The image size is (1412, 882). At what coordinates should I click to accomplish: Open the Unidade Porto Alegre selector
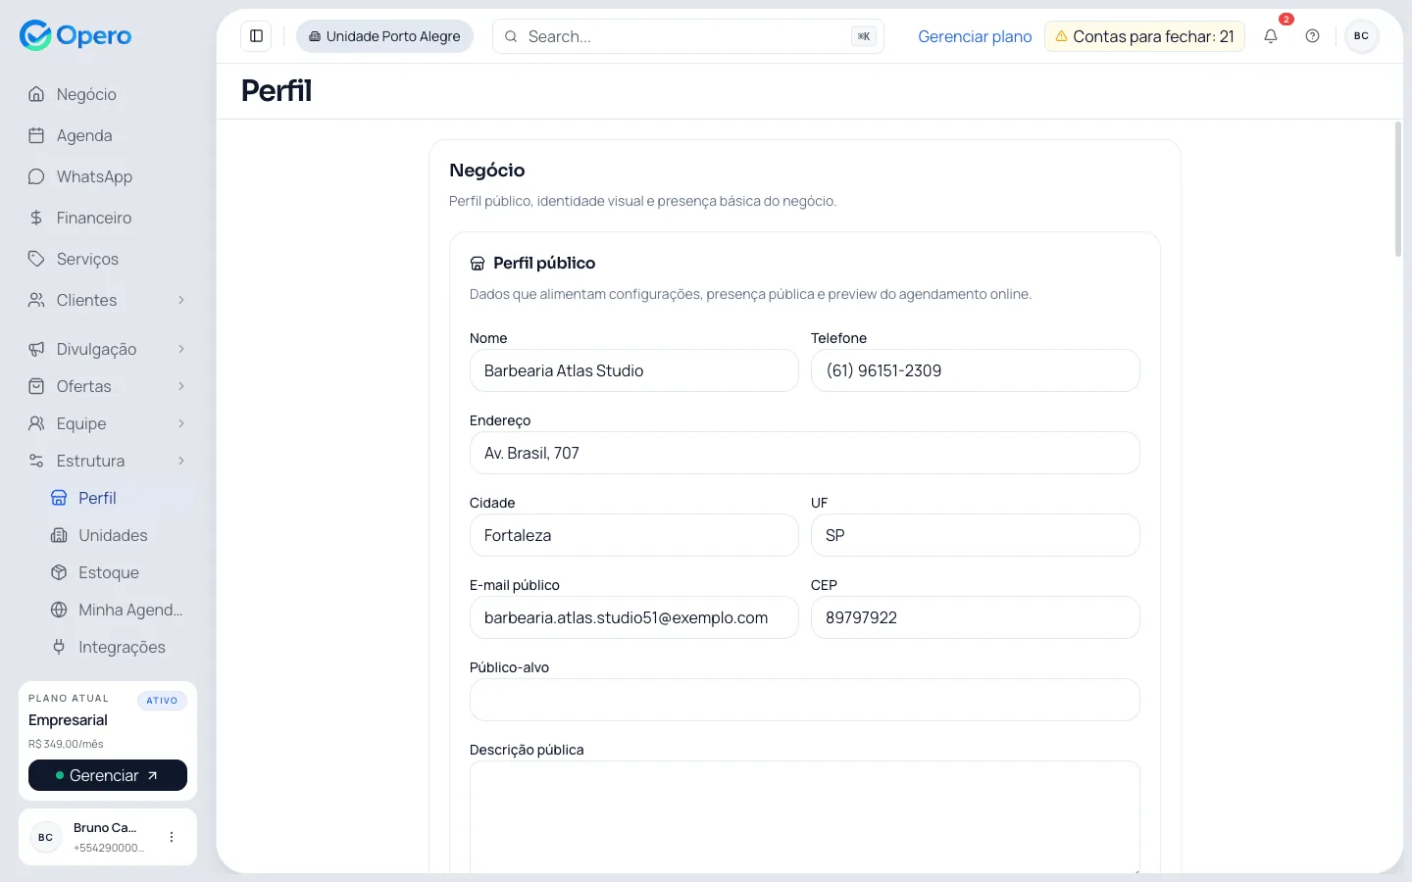[x=384, y=36]
